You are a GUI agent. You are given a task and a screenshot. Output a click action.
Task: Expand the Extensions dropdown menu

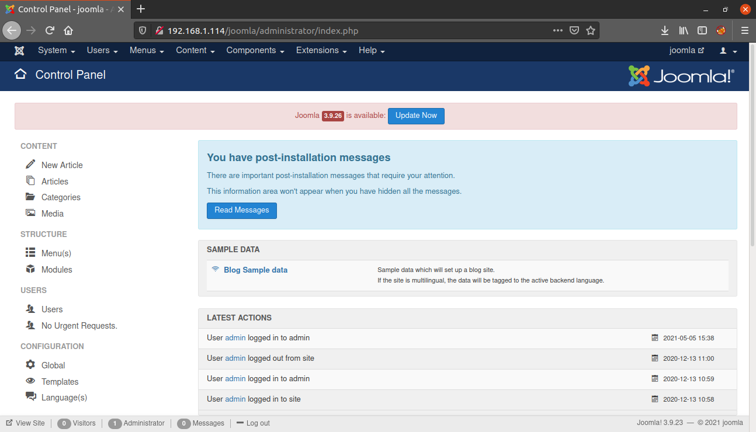pyautogui.click(x=321, y=51)
